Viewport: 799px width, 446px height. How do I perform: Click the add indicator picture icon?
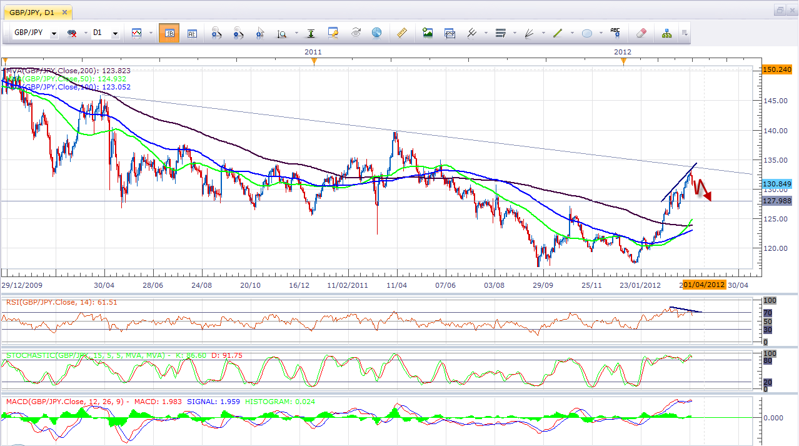[x=428, y=33]
